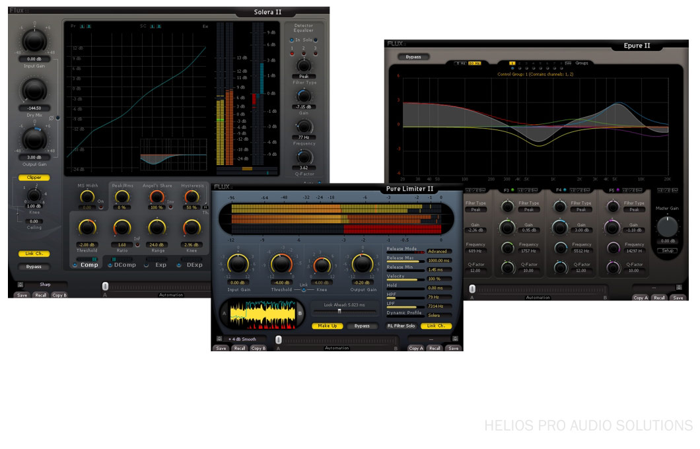Click the Master Gain knob in Epure II
Screen dimensions: 700x449
[666, 227]
